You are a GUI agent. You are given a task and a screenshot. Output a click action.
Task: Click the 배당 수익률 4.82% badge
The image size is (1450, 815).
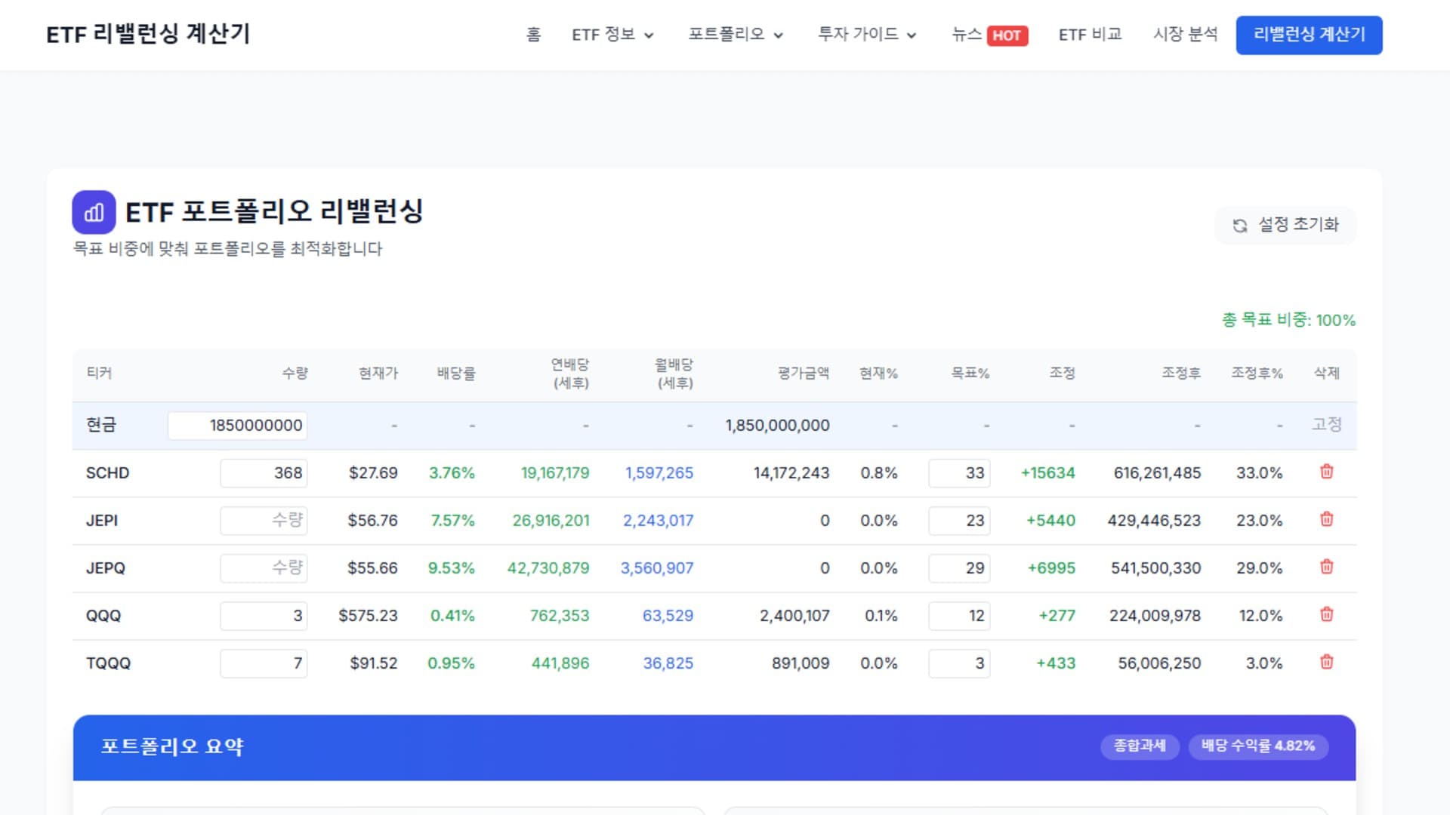(x=1258, y=746)
